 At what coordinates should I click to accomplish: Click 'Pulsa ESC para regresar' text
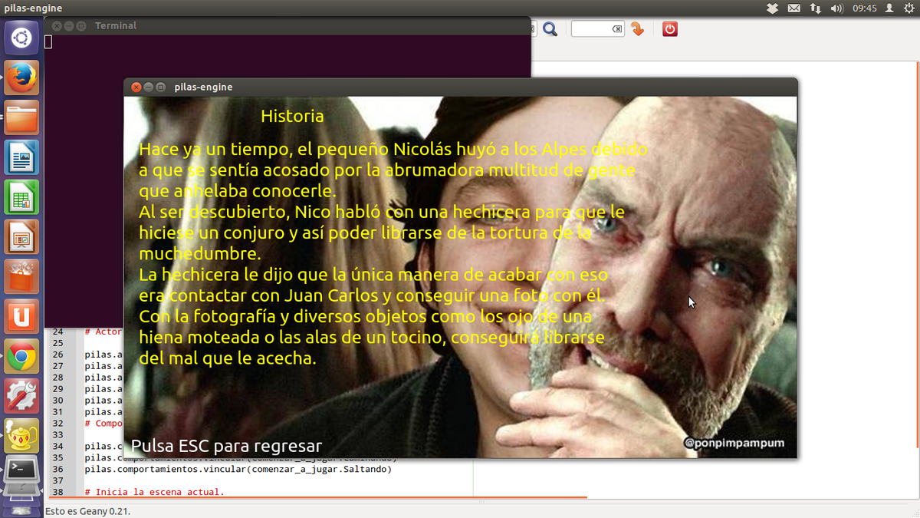coord(226,446)
